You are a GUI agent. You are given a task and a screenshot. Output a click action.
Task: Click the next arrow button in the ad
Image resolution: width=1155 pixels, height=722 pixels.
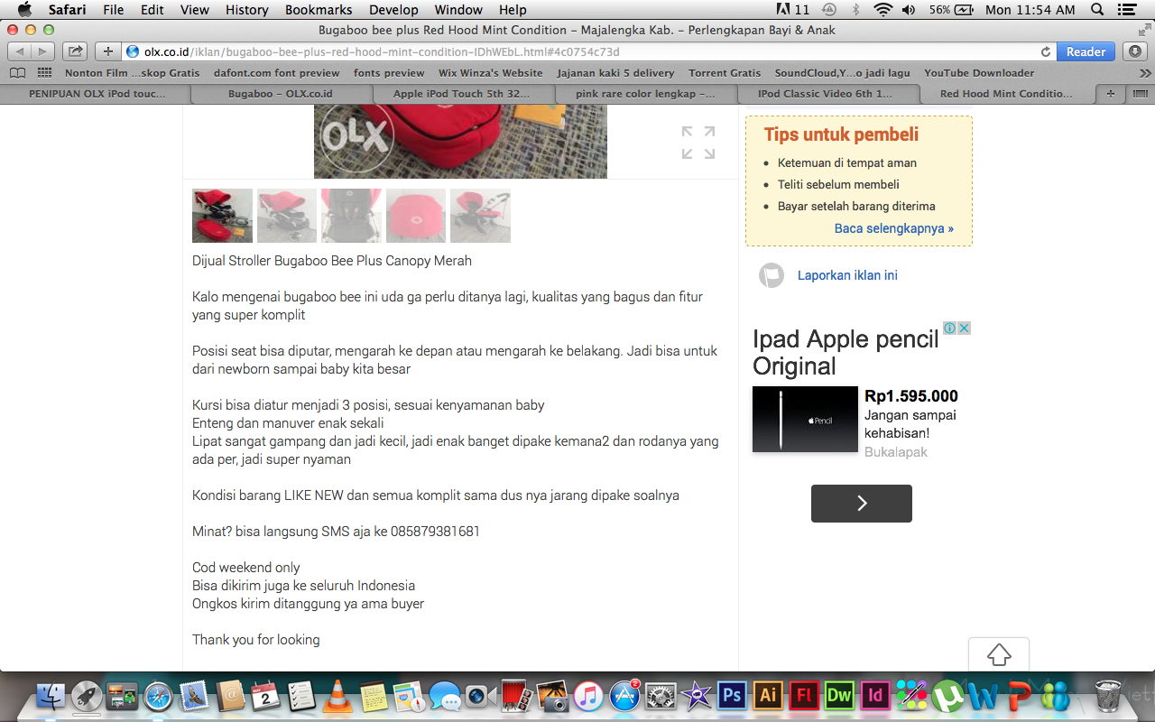pyautogui.click(x=862, y=504)
